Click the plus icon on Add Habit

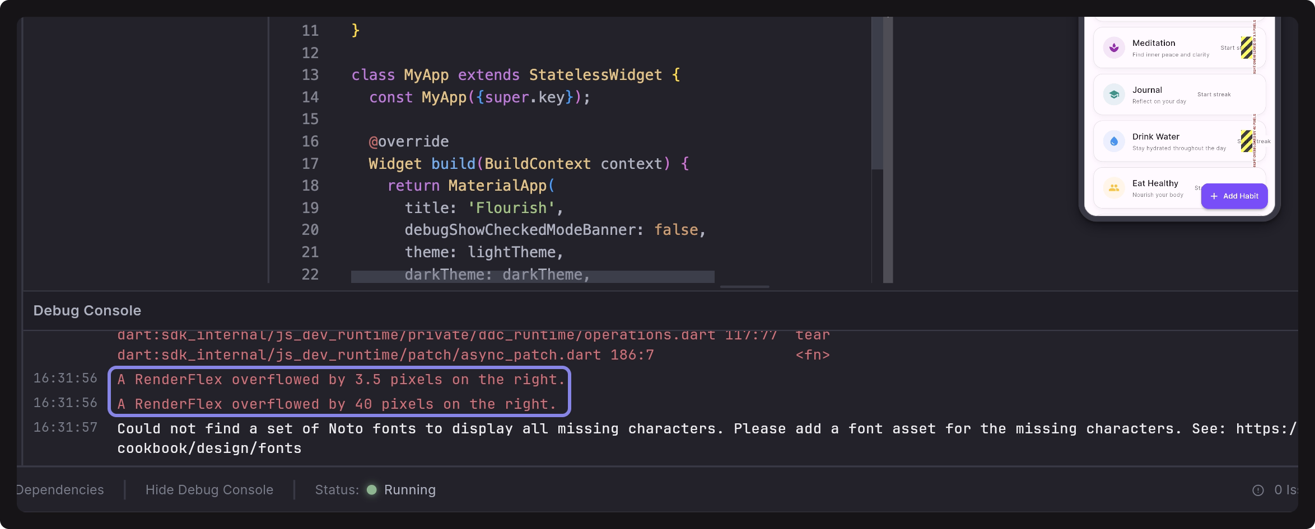(1214, 196)
